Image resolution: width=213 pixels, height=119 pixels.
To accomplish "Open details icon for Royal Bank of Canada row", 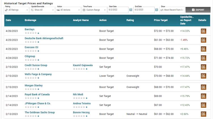I will click(203, 96).
